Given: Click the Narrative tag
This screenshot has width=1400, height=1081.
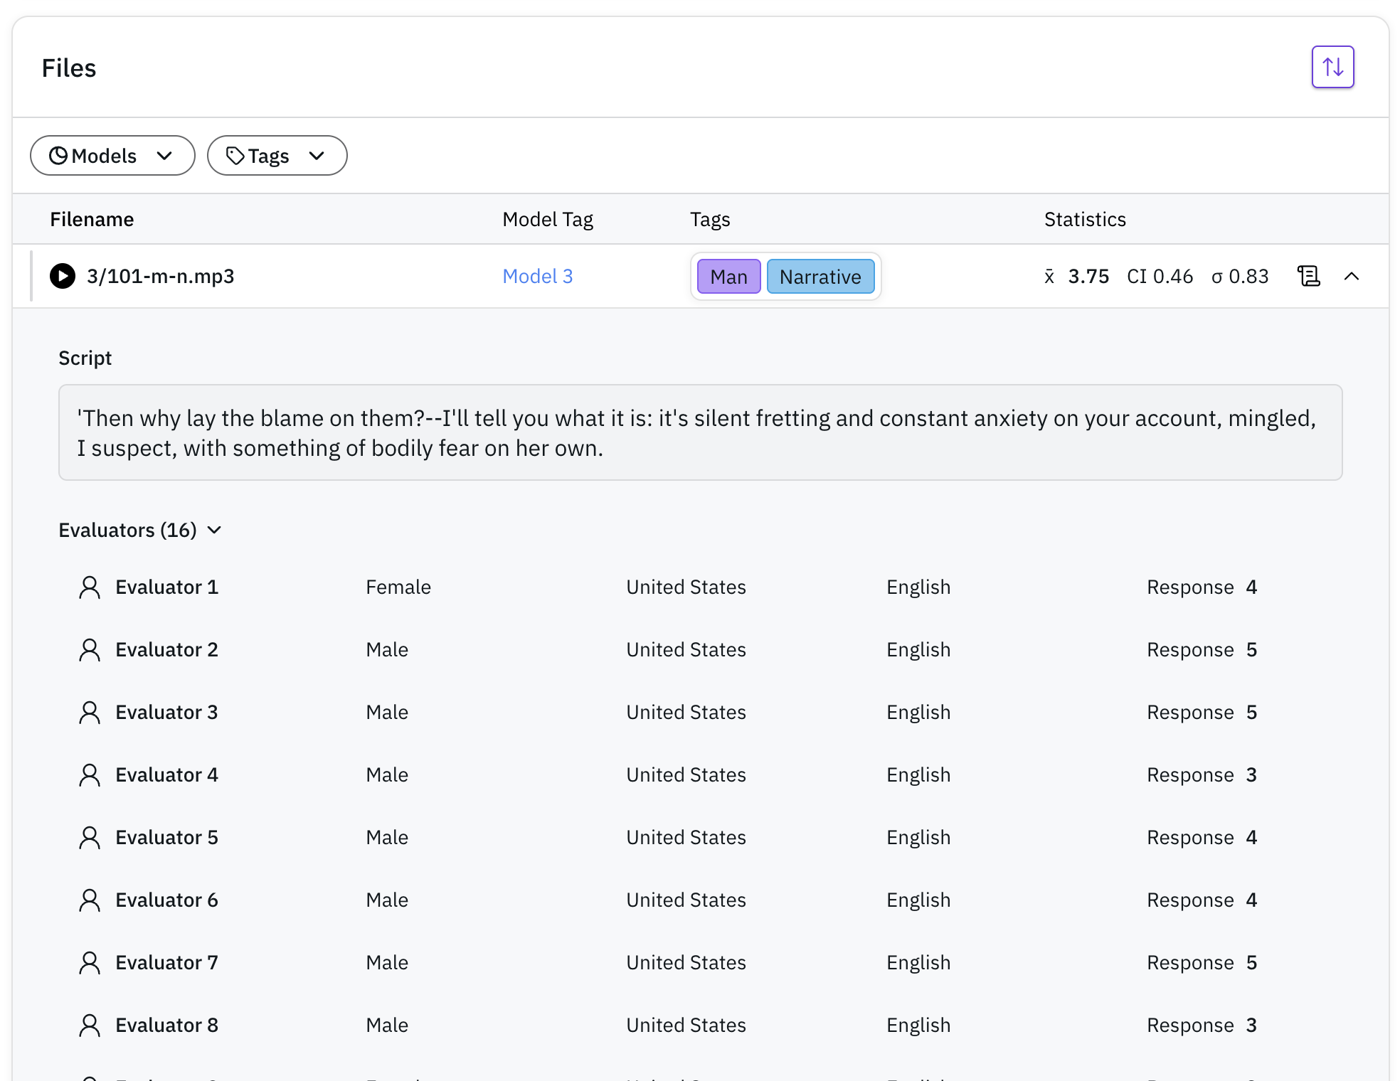Looking at the screenshot, I should [x=820, y=277].
